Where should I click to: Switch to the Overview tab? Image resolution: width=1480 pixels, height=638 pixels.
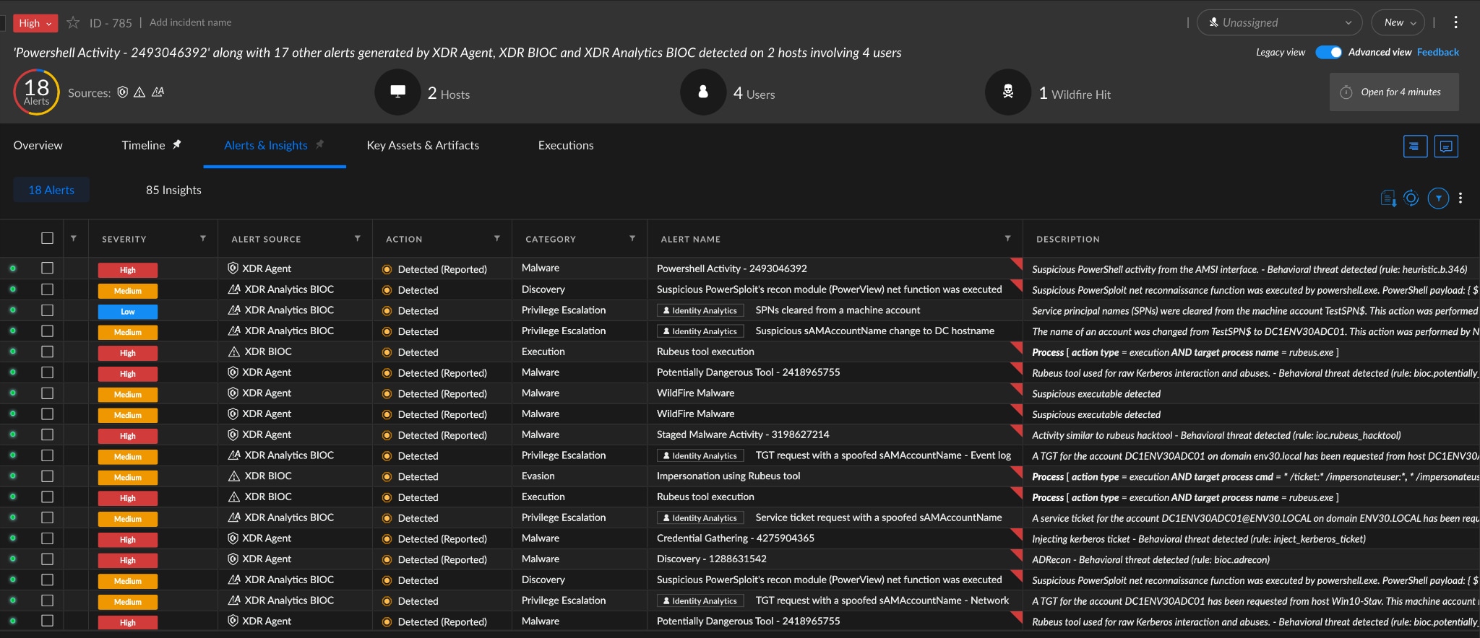(38, 145)
